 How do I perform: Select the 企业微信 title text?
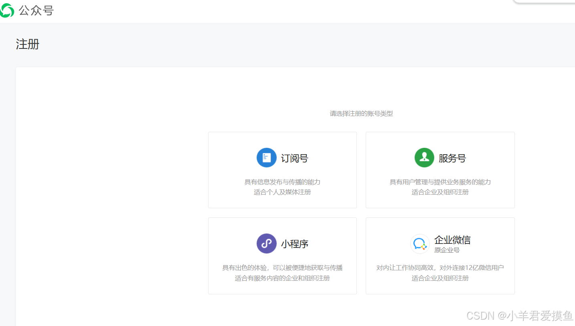coord(452,240)
